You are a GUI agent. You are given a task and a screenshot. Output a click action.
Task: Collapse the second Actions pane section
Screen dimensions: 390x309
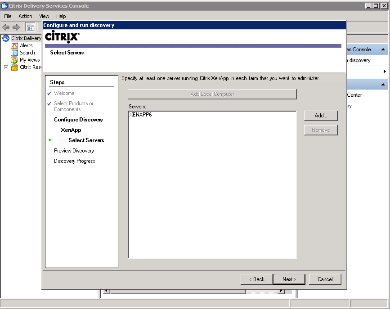pos(383,85)
